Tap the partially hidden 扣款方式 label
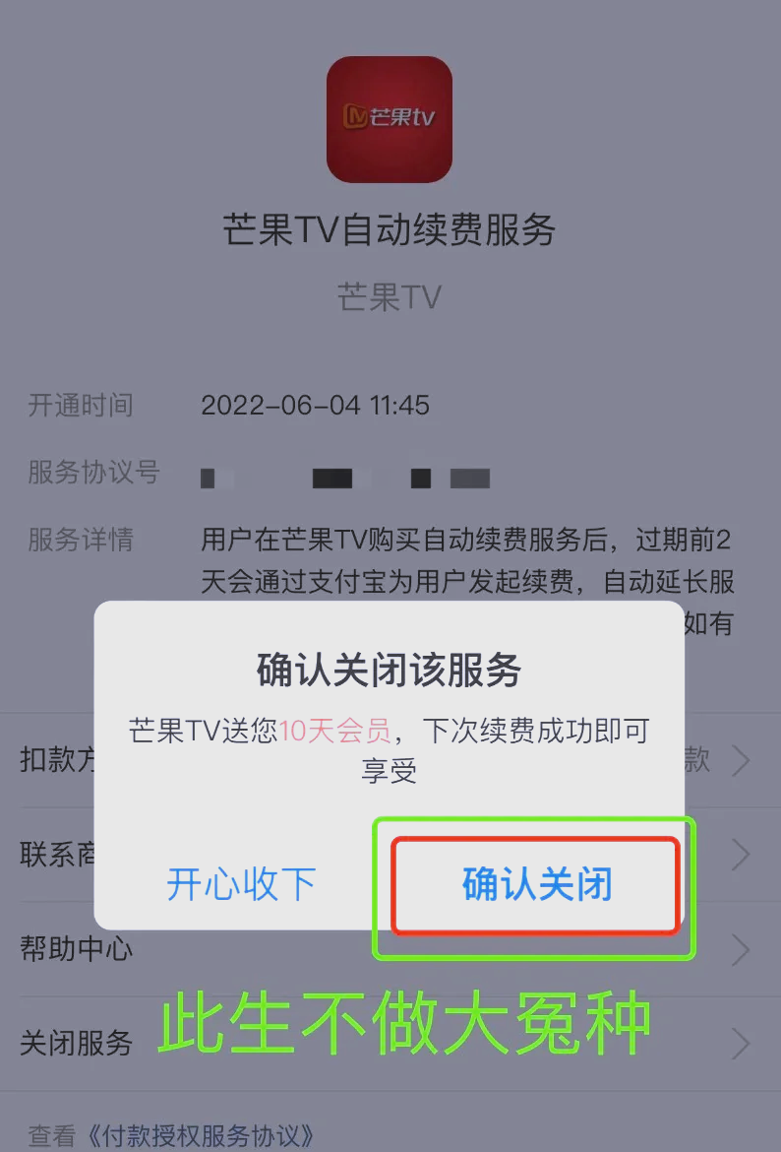Screen dimensions: 781x1152 (57, 761)
